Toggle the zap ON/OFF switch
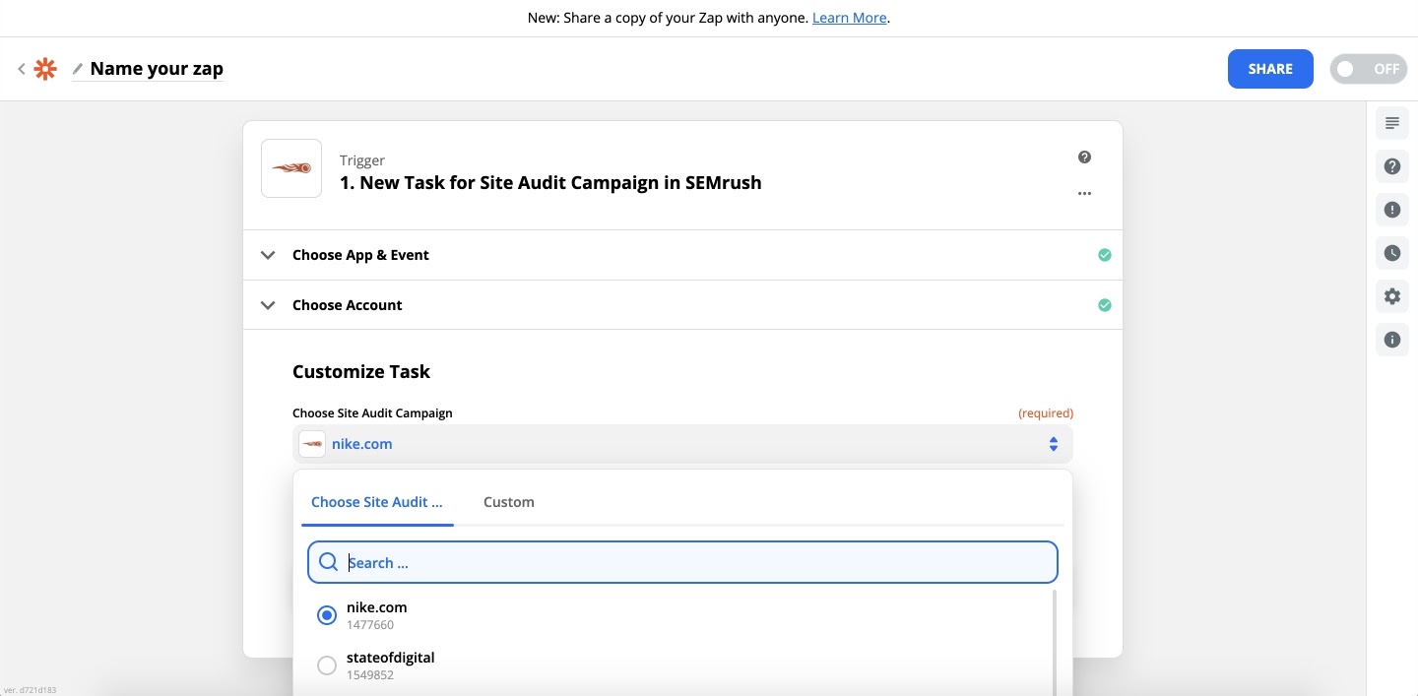This screenshot has height=696, width=1418. tap(1367, 69)
